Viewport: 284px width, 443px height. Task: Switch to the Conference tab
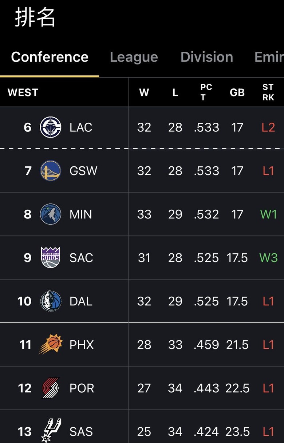click(50, 57)
